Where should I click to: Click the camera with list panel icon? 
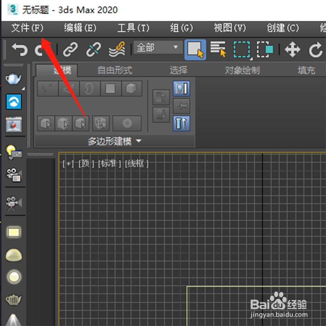[x=14, y=175]
